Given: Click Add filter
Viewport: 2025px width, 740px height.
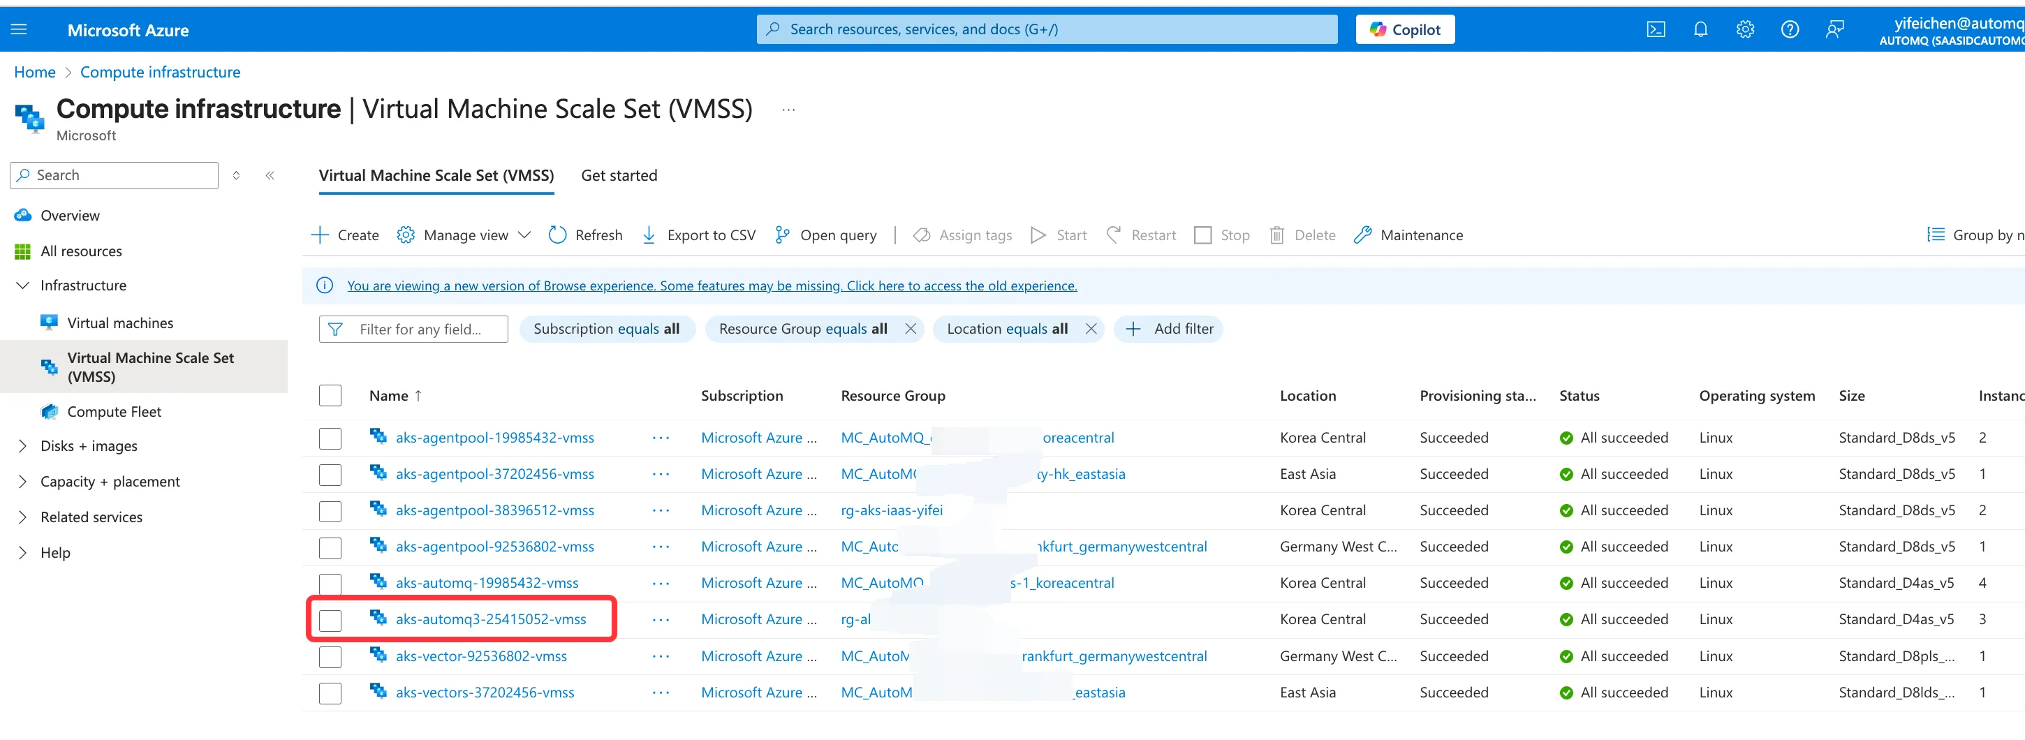Looking at the screenshot, I should point(1169,329).
